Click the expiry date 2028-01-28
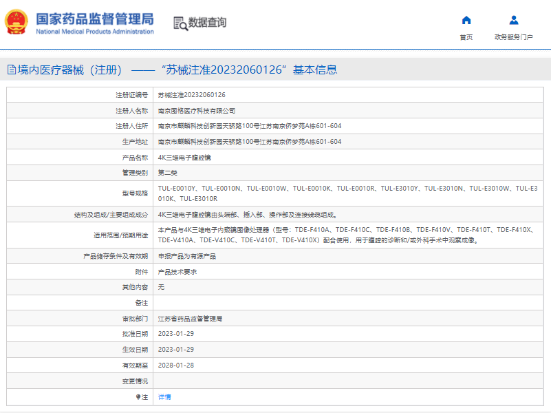 click(175, 366)
